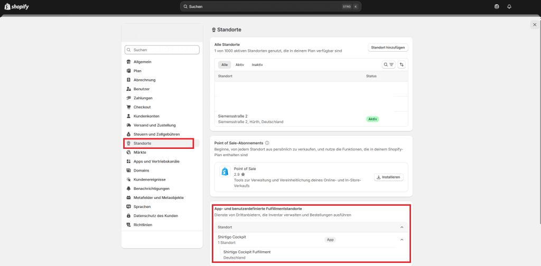Click the sort arrows icon button
The height and width of the screenshot is (266, 541).
tap(402, 64)
